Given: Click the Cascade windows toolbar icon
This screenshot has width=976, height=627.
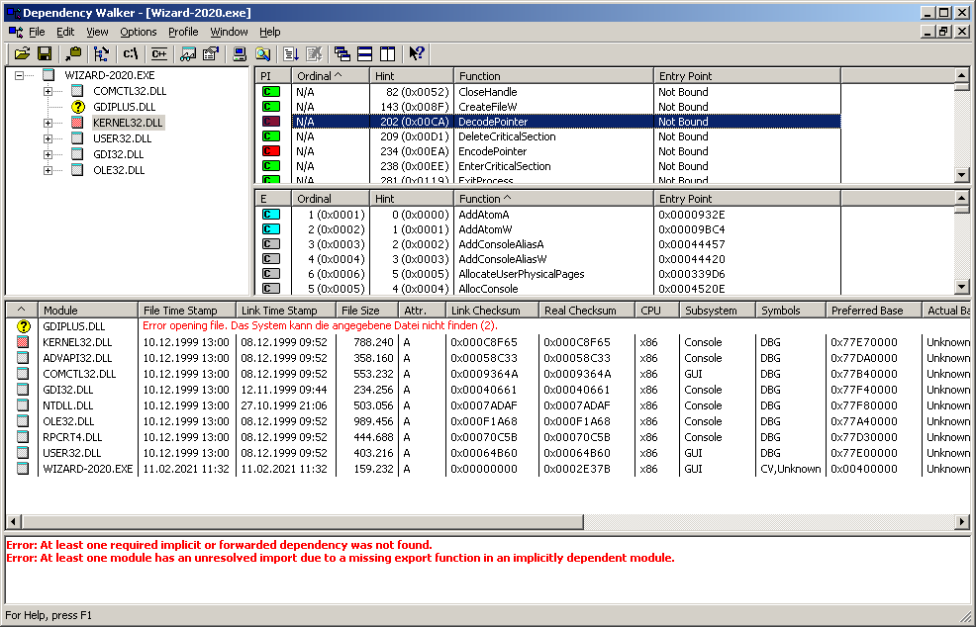Looking at the screenshot, I should coord(342,53).
